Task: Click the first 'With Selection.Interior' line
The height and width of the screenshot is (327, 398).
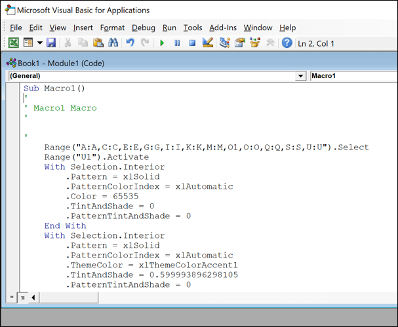Action: [104, 167]
